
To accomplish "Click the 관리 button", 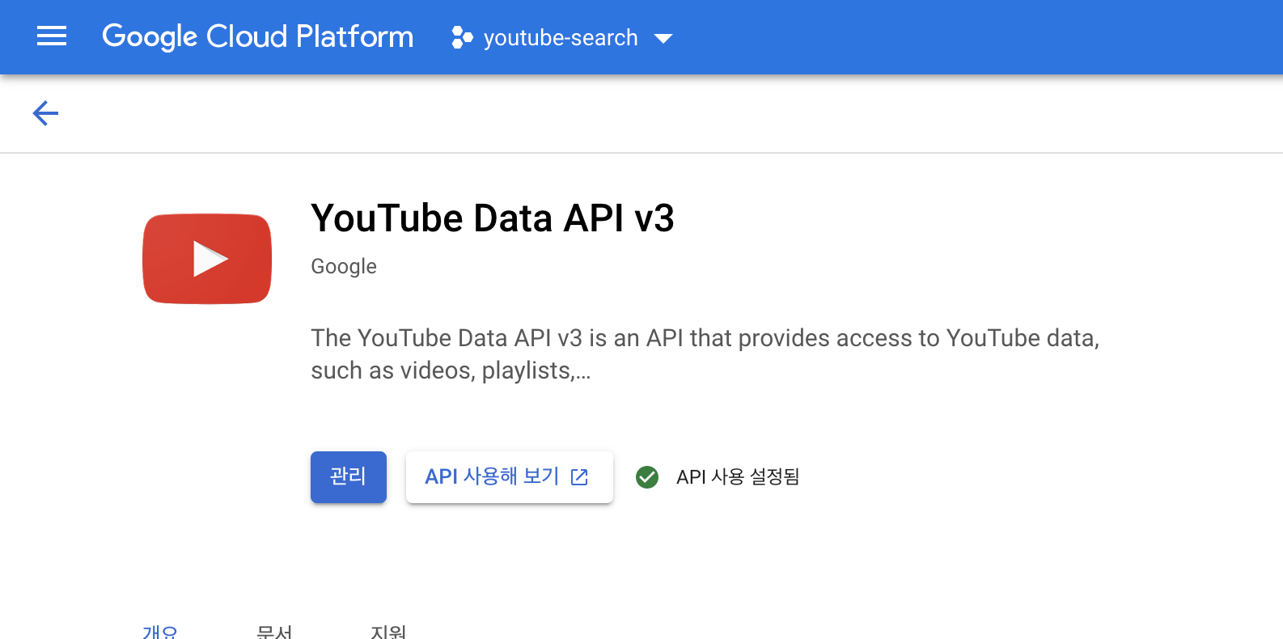I will (x=349, y=477).
